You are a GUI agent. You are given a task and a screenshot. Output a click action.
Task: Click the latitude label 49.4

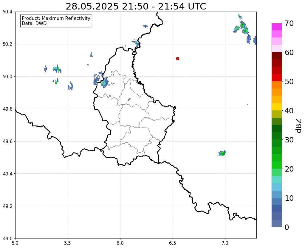(7, 174)
